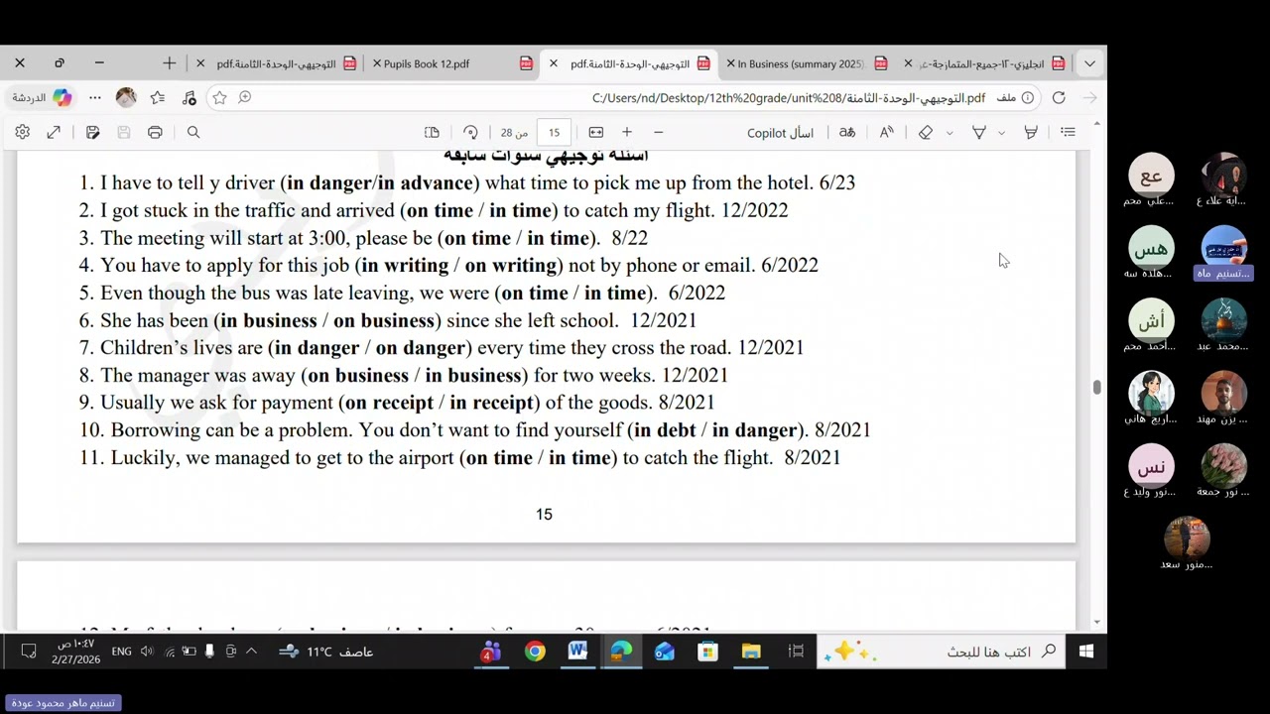Click Ask Copilot in the PDF toolbar
Viewport: 1270px width, 714px height.
tap(780, 133)
